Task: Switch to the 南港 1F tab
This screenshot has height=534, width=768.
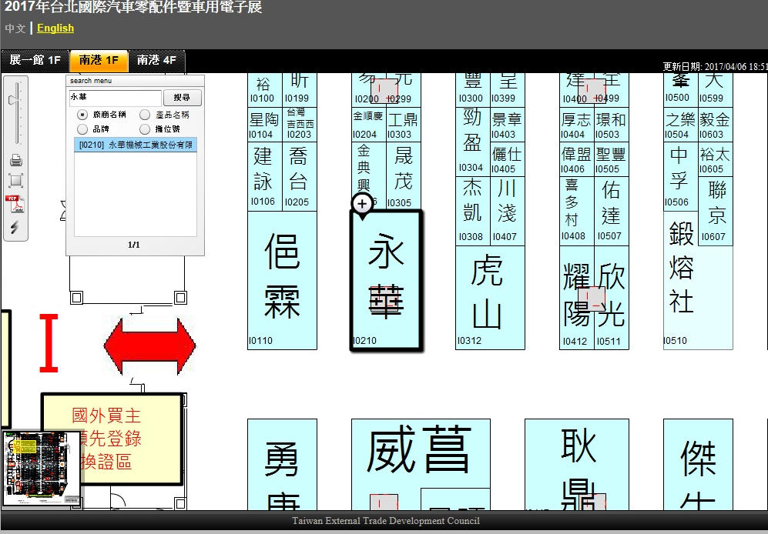Action: (x=99, y=60)
